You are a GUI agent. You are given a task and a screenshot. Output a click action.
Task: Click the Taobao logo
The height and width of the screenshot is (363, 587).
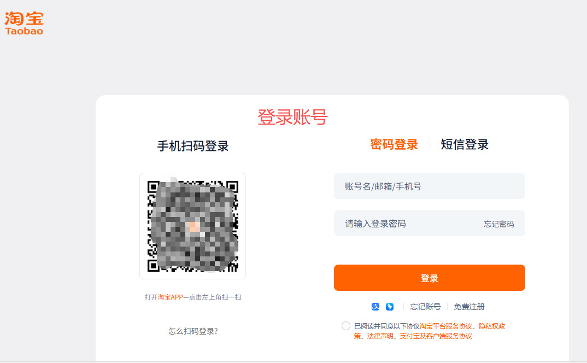click(24, 23)
